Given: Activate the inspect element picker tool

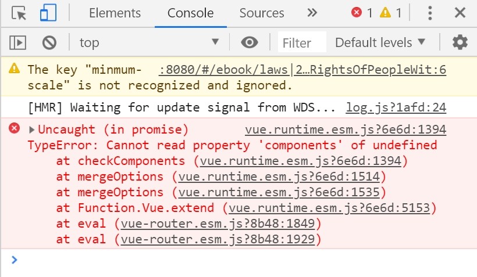Looking at the screenshot, I should tap(19, 13).
